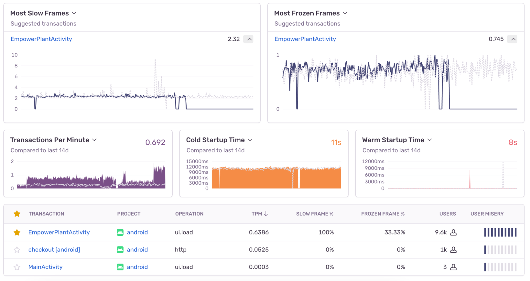
Task: Collapse the chart next to 2.32 value
Action: pos(249,39)
